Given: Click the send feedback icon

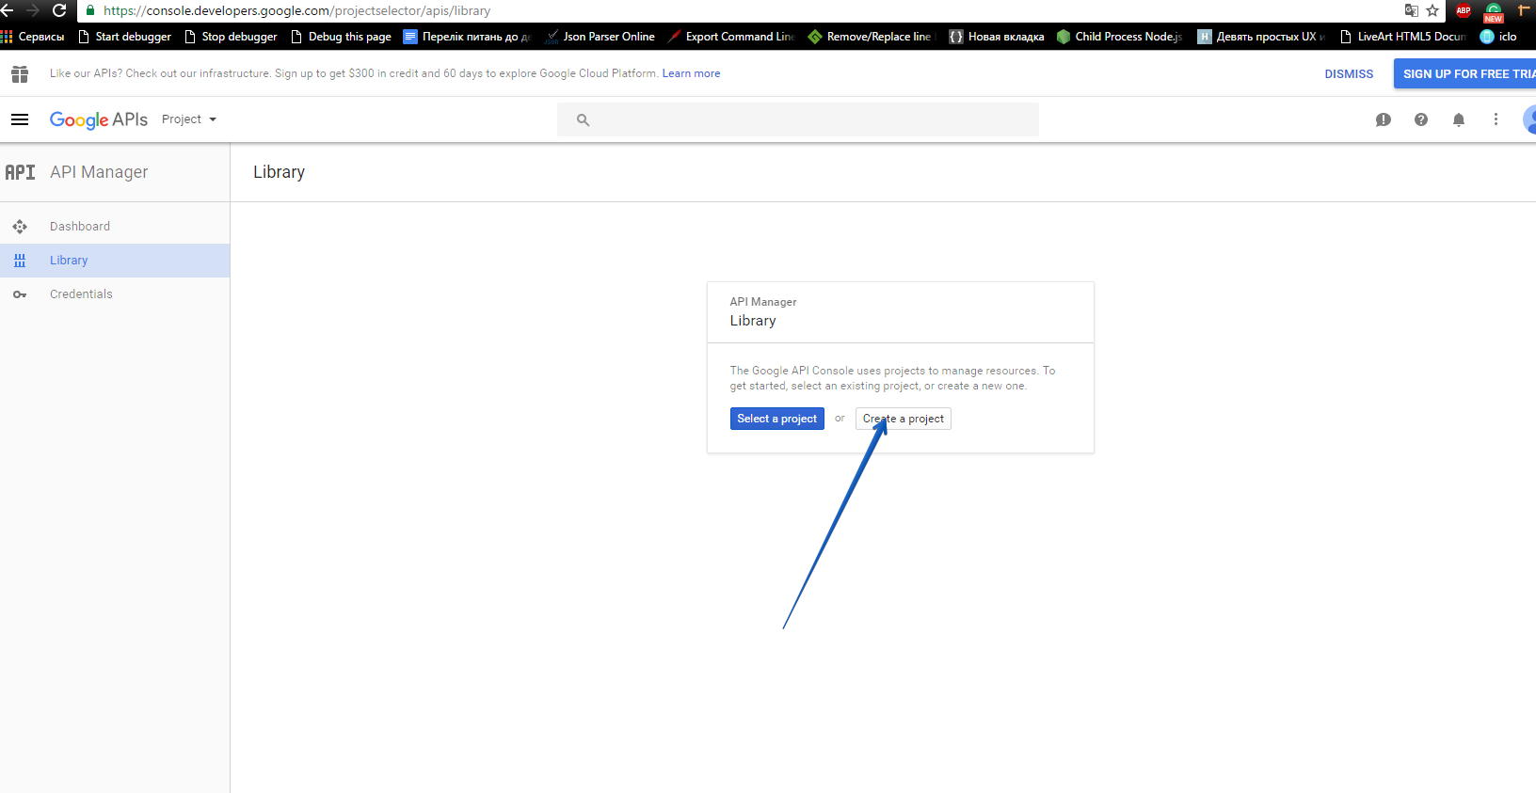Looking at the screenshot, I should [x=1383, y=119].
